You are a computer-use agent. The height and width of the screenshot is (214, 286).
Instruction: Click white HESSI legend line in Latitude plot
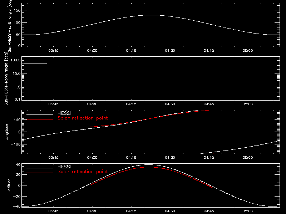tap(40, 168)
